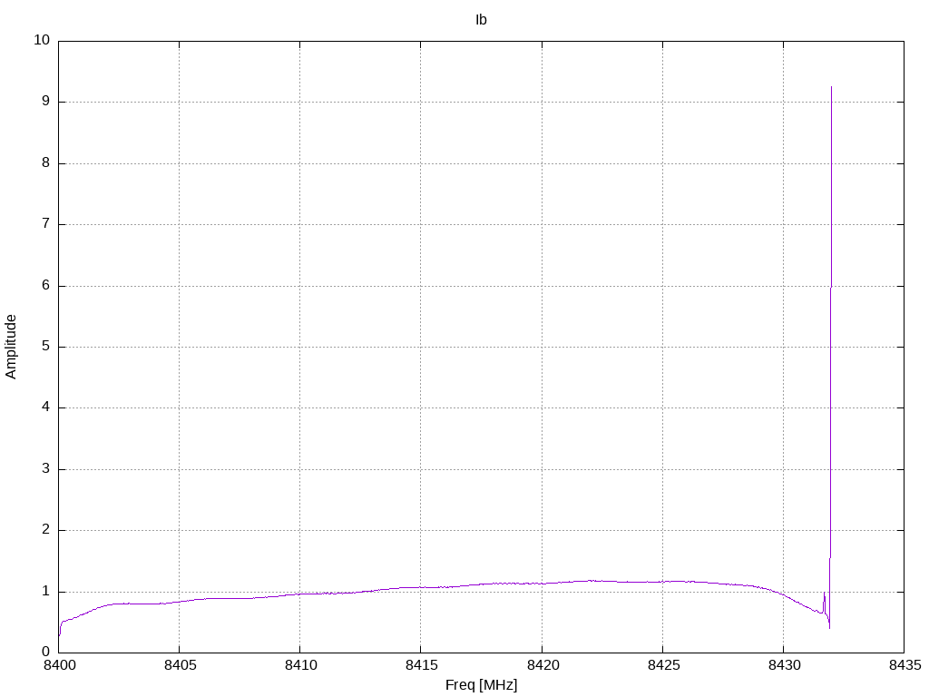Click the curve's start near 8400 MHz

click(x=60, y=634)
